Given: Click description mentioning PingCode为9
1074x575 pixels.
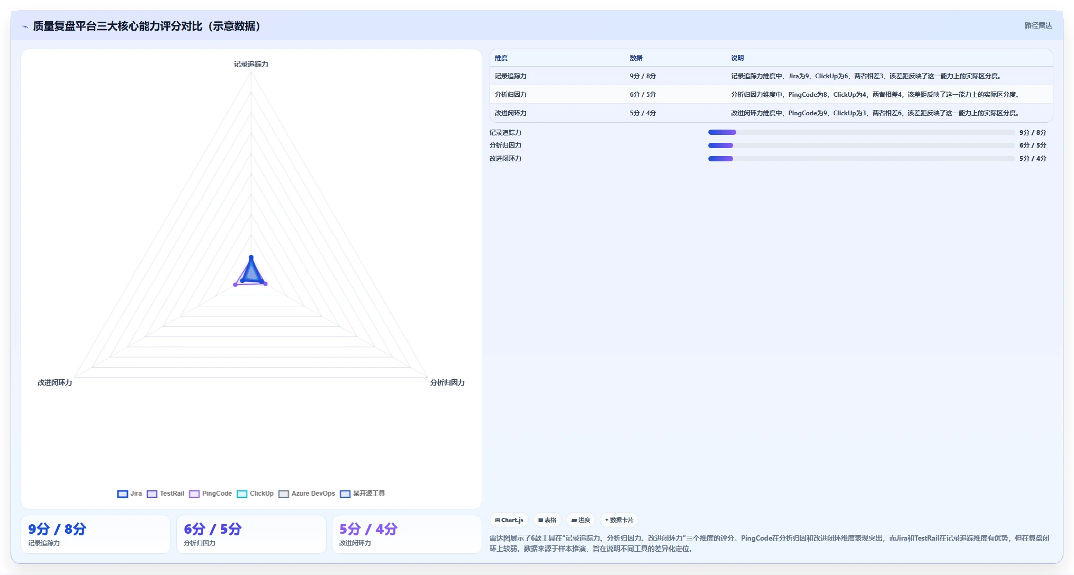Looking at the screenshot, I should click(875, 113).
